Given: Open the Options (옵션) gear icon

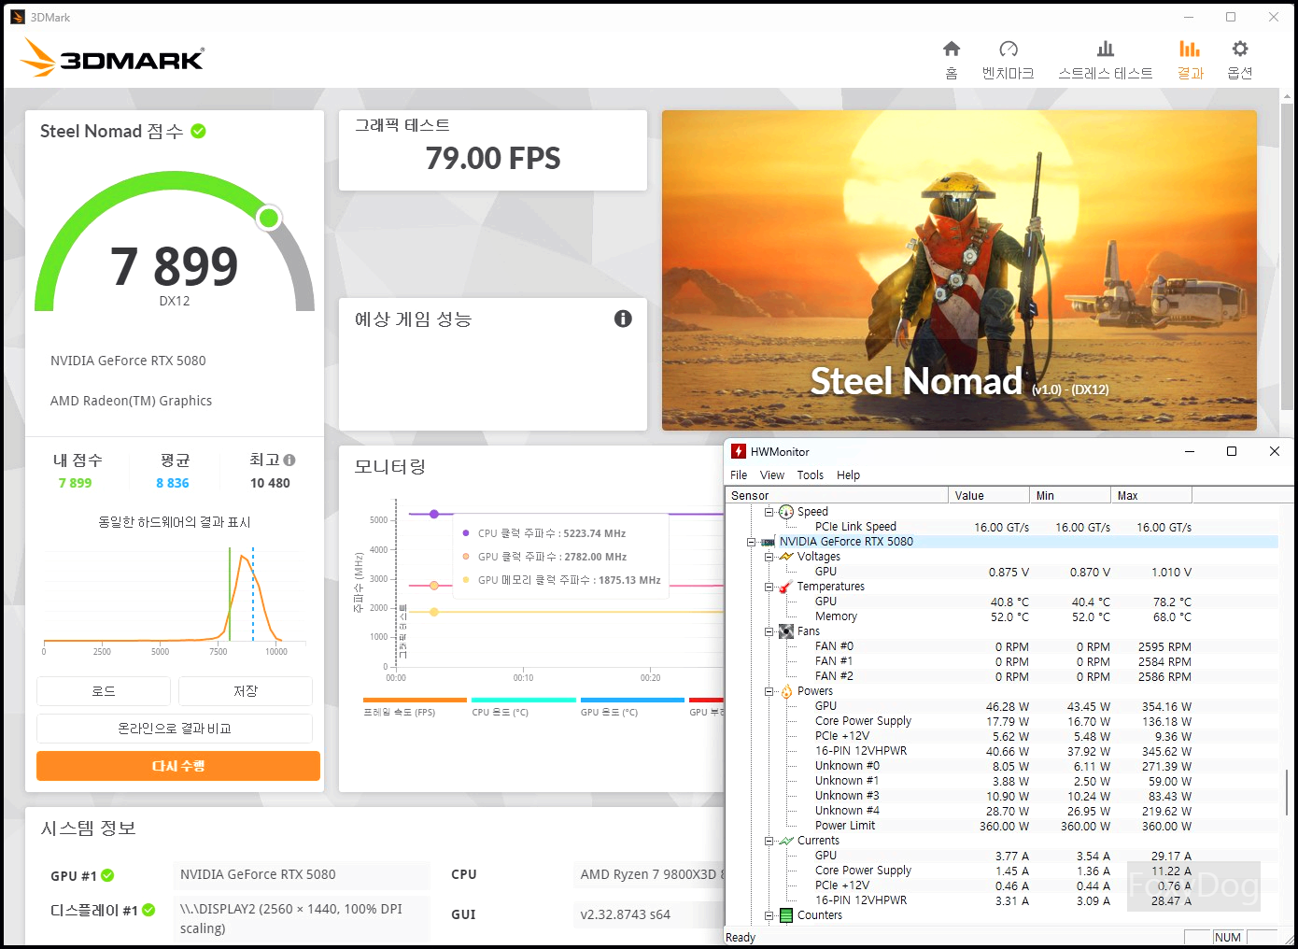Looking at the screenshot, I should (1240, 49).
